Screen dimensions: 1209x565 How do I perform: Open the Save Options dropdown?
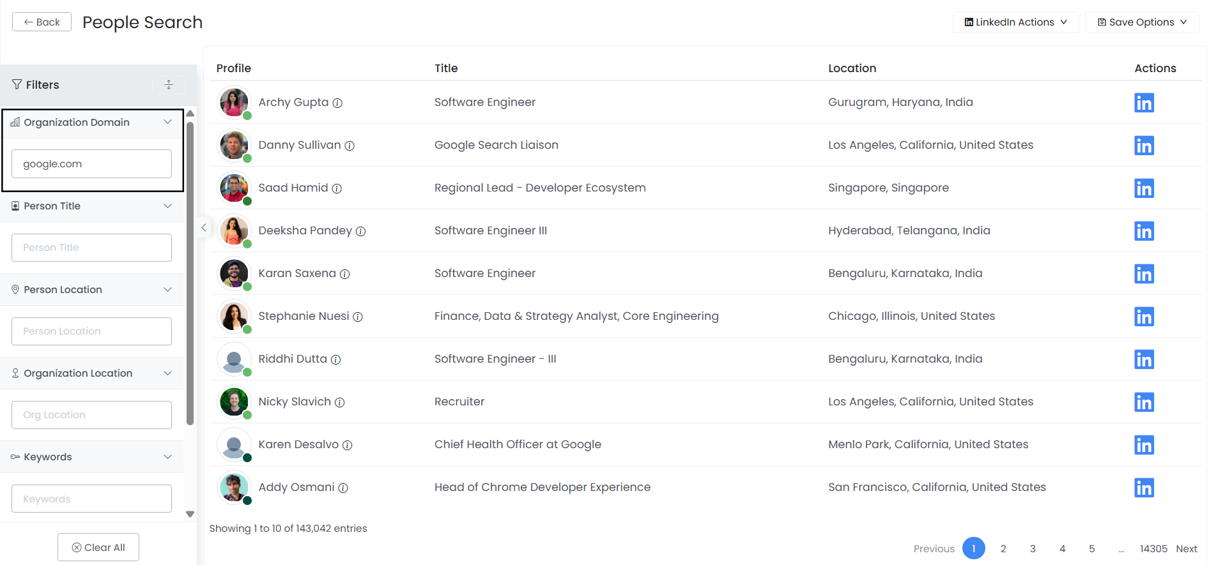click(x=1142, y=22)
